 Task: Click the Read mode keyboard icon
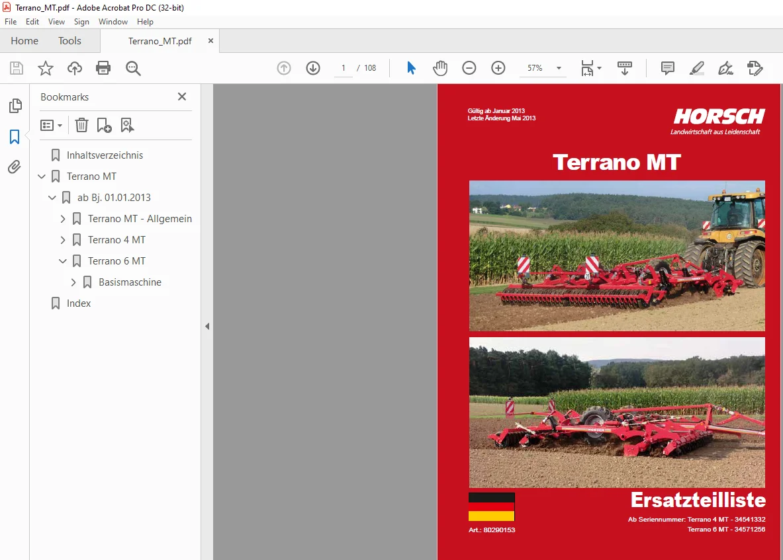(x=625, y=68)
